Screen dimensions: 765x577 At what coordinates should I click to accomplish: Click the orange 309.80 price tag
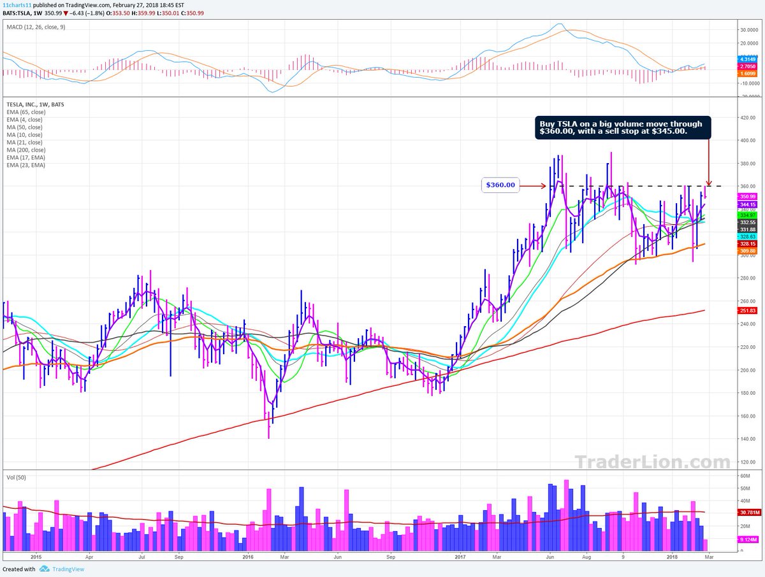(747, 251)
